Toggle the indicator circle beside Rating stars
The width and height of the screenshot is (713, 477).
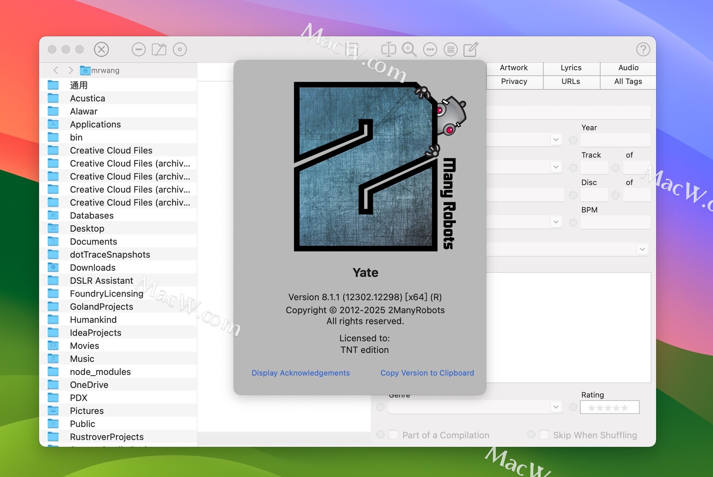click(x=573, y=407)
